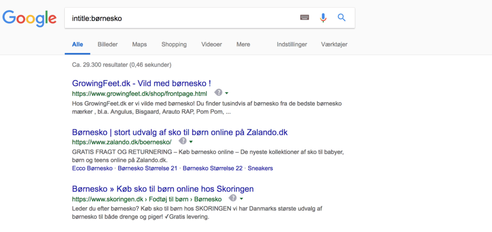The height and width of the screenshot is (232, 492).
Task: Expand dropdown arrow next to skoringen.dk URL
Action: pos(241,198)
